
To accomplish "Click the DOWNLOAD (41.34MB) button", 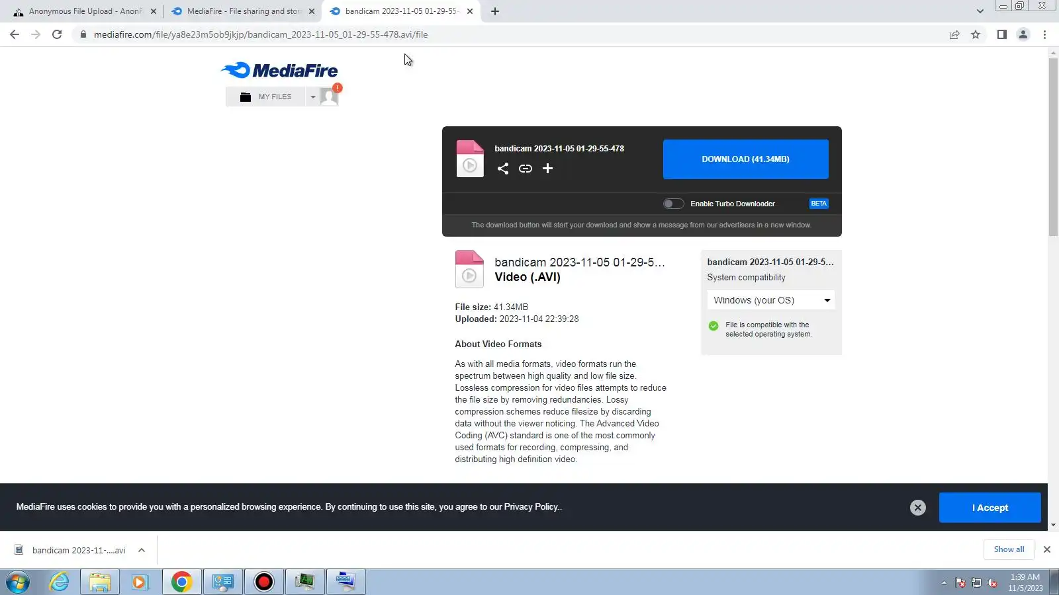I will coord(745,159).
